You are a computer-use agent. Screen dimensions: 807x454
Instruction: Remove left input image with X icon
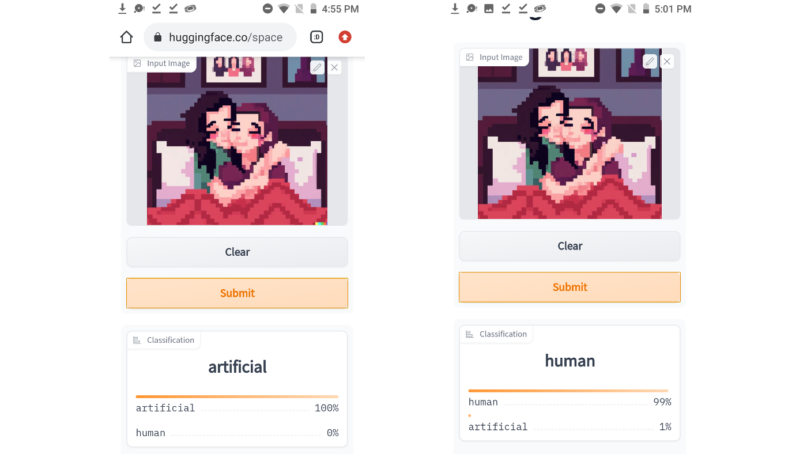point(334,67)
